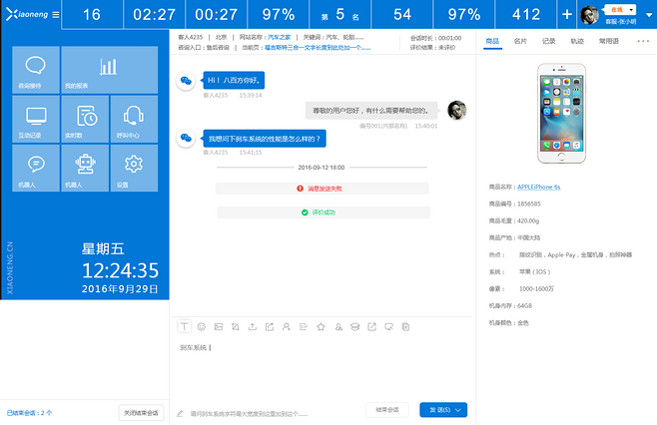
Task: Click in the message input field
Action: click(320, 369)
